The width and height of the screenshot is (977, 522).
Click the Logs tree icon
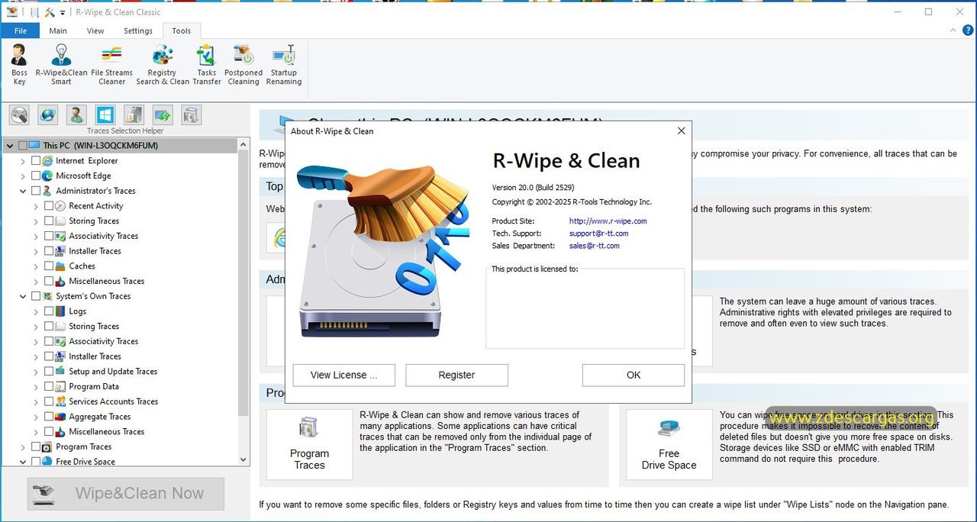(x=60, y=311)
